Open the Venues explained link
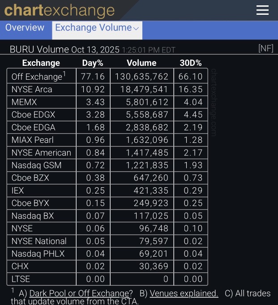The width and height of the screenshot is (278, 305). click(x=184, y=293)
